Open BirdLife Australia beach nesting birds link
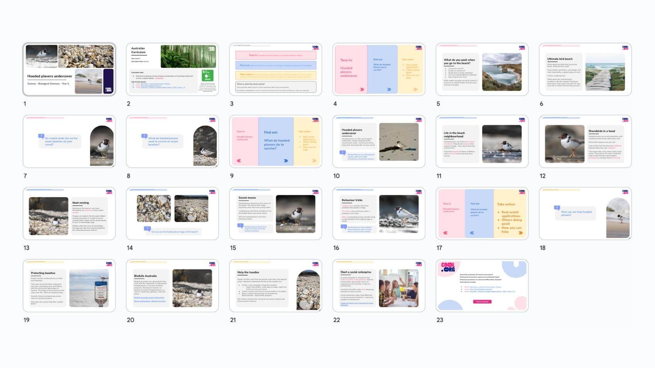Screen dimensions: 655x368 pos(149,297)
